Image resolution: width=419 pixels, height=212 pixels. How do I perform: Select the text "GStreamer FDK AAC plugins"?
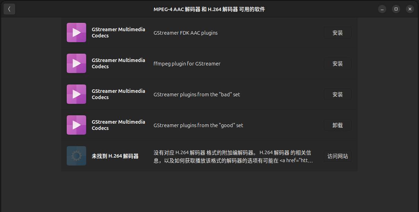pyautogui.click(x=186, y=33)
